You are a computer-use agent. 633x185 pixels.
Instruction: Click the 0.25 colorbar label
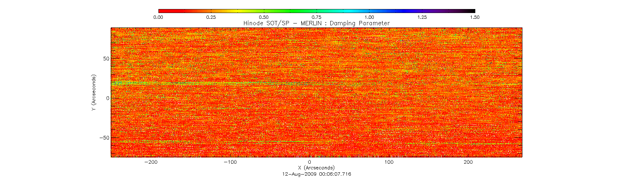(x=211, y=17)
